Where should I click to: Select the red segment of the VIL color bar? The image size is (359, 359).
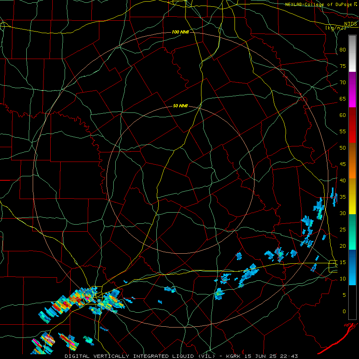tap(352, 125)
